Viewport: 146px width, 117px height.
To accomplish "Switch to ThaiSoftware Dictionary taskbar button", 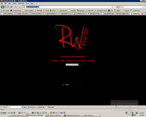I will click(x=73, y=116).
